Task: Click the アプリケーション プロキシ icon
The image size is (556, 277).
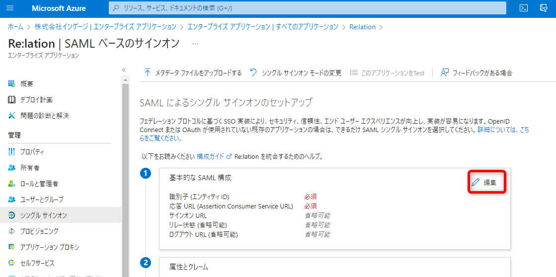Action: [11, 247]
